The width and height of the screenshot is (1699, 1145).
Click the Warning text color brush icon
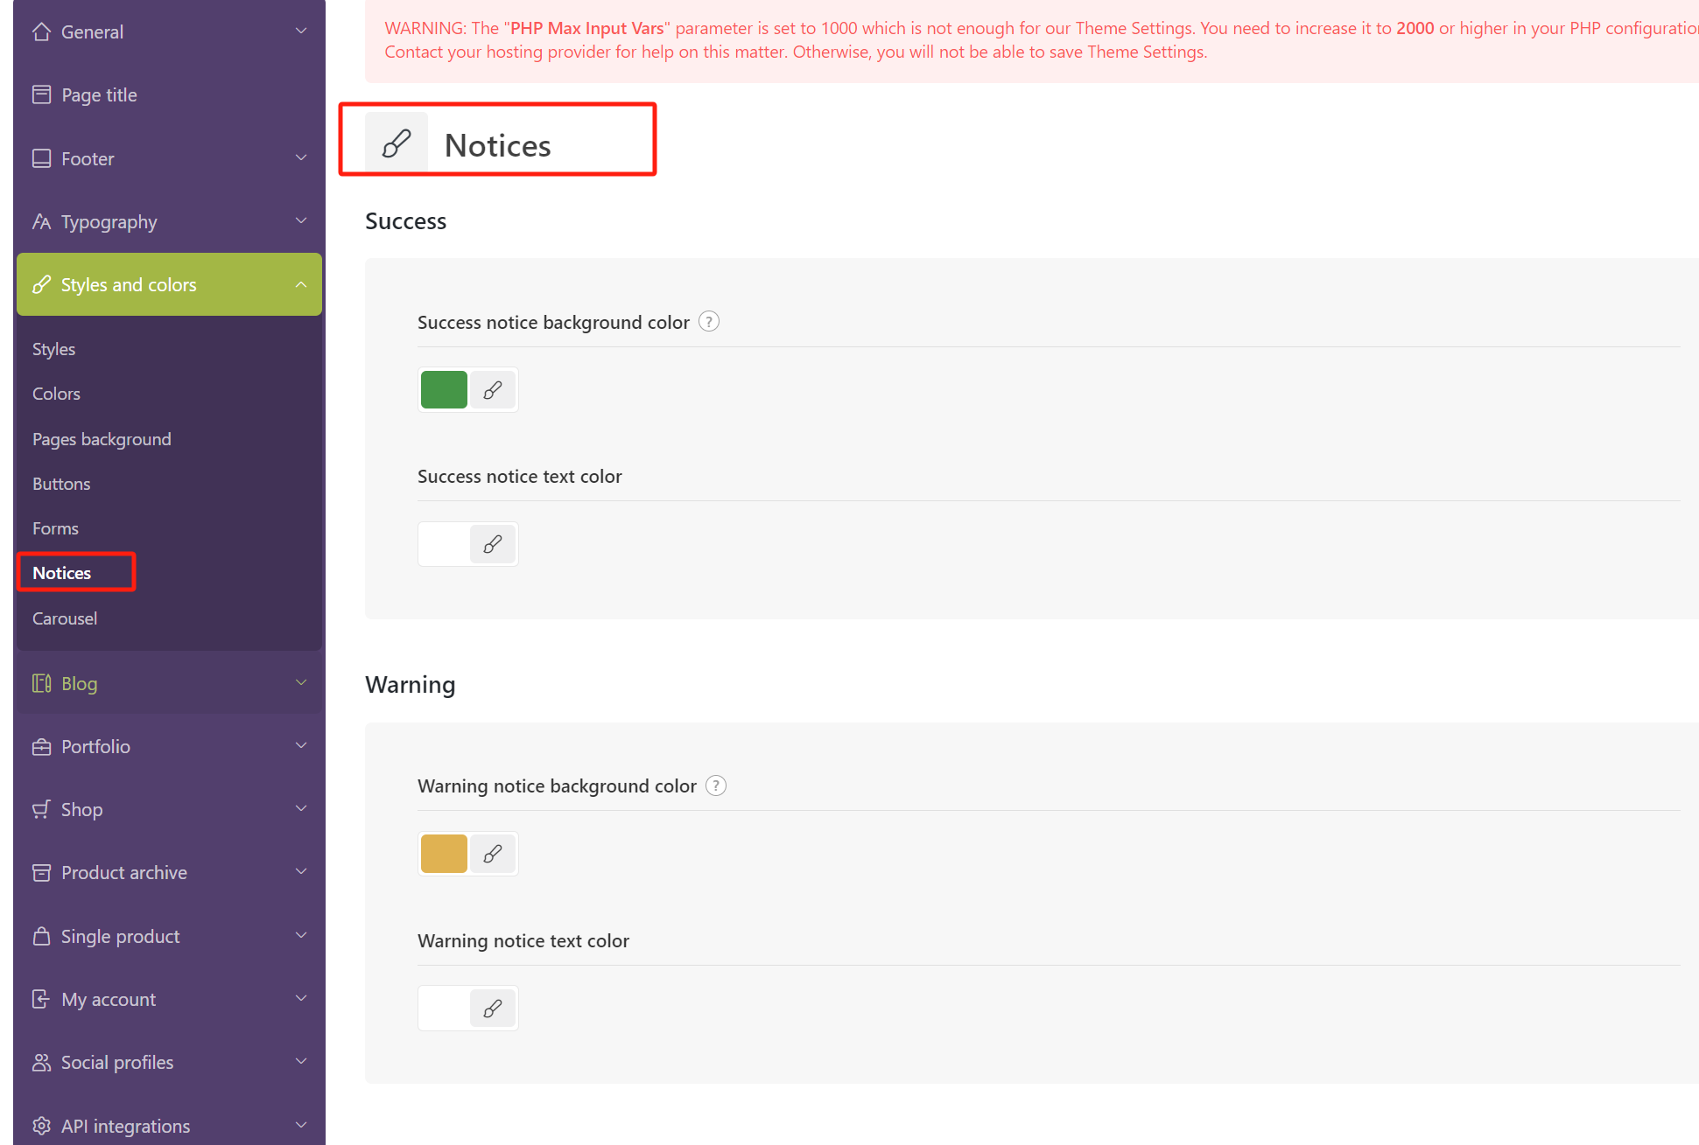493,1009
